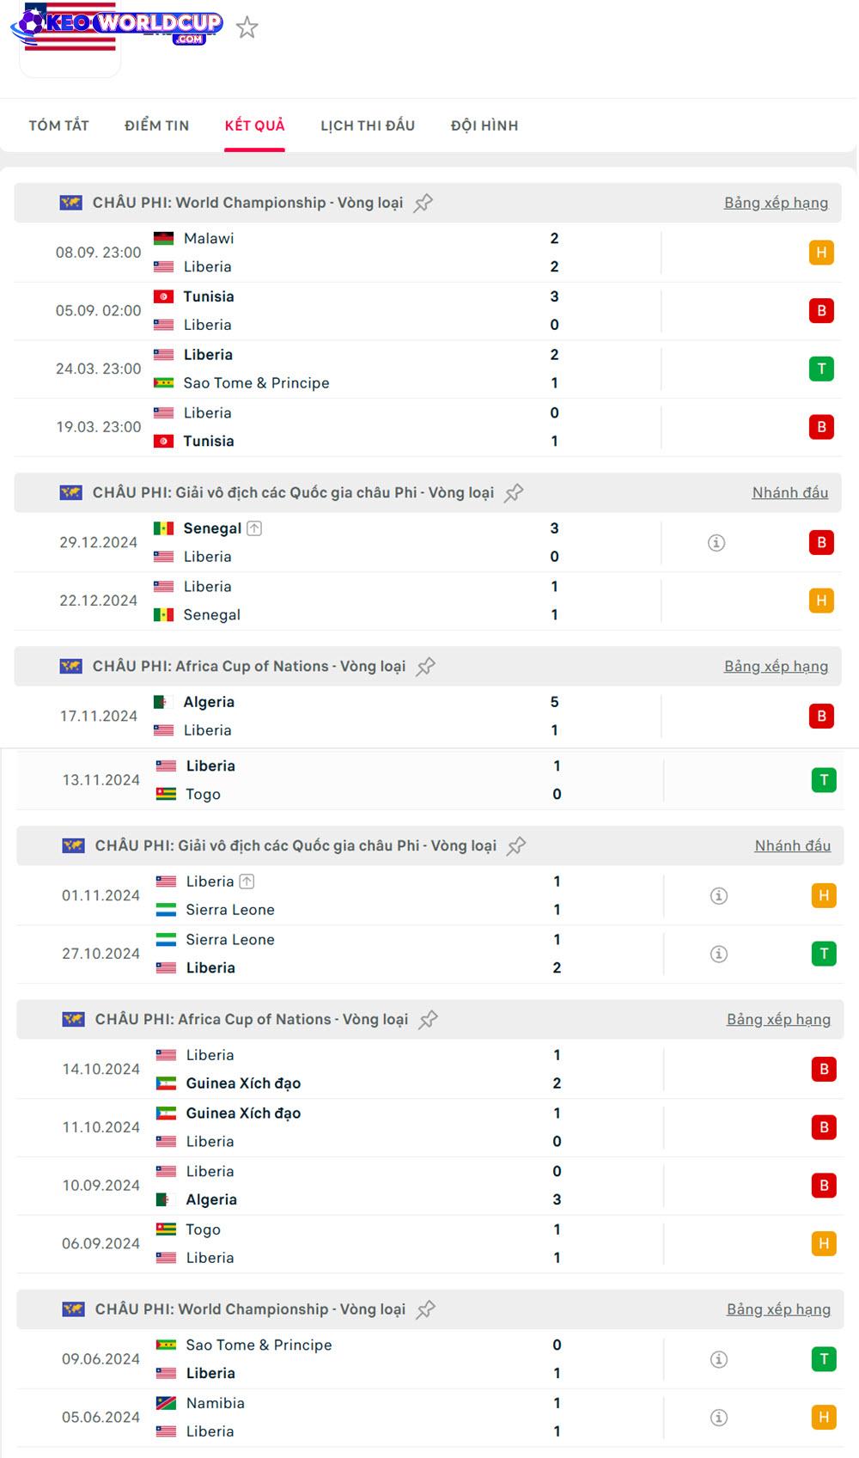Click info icon for Namibia vs Liberia match

click(x=719, y=1418)
